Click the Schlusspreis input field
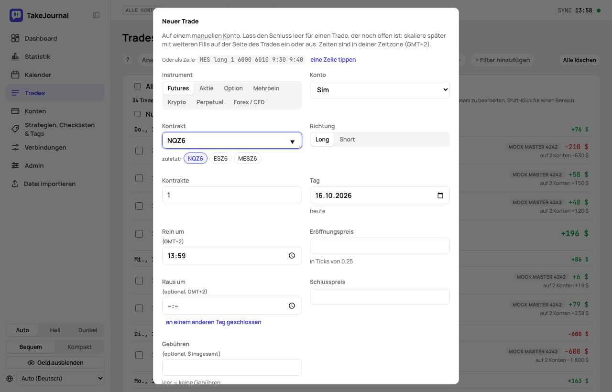This screenshot has width=612, height=392. click(x=380, y=296)
